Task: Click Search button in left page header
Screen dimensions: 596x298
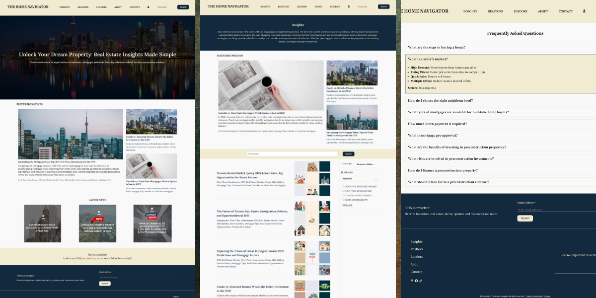Action: 183,7
